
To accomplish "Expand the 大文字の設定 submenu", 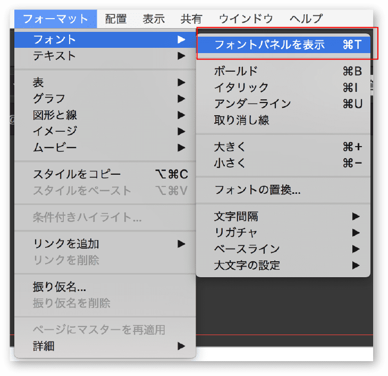I will (x=283, y=266).
